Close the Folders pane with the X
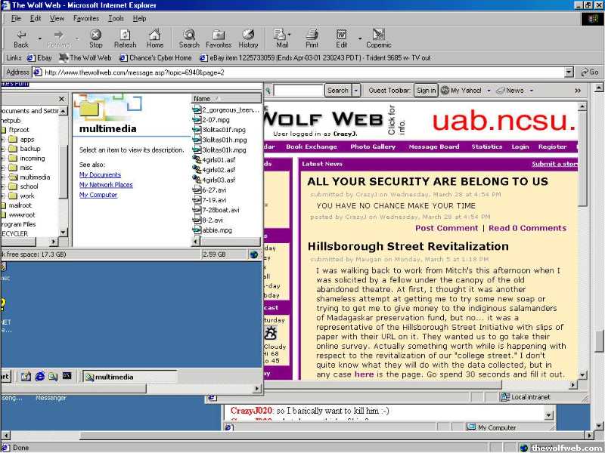 62,99
